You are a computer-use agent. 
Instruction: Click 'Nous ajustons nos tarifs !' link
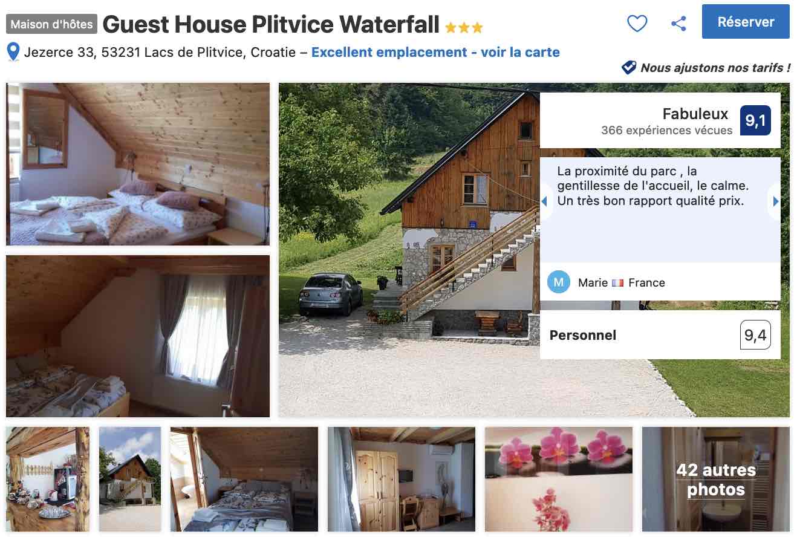point(715,68)
